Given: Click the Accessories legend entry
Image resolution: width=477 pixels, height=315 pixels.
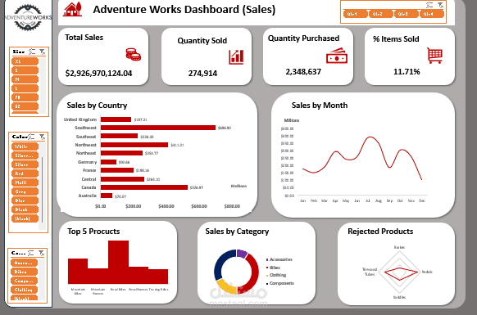Looking at the screenshot, I should [279, 259].
